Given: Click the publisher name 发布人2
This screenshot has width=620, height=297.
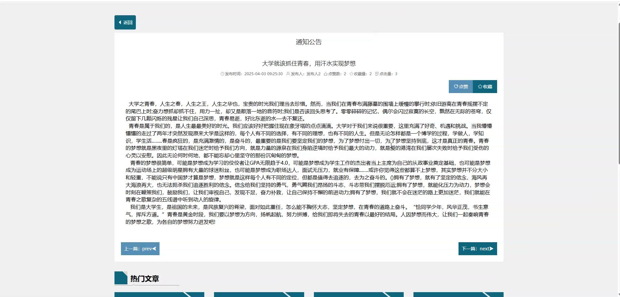Looking at the screenshot, I should (313, 74).
